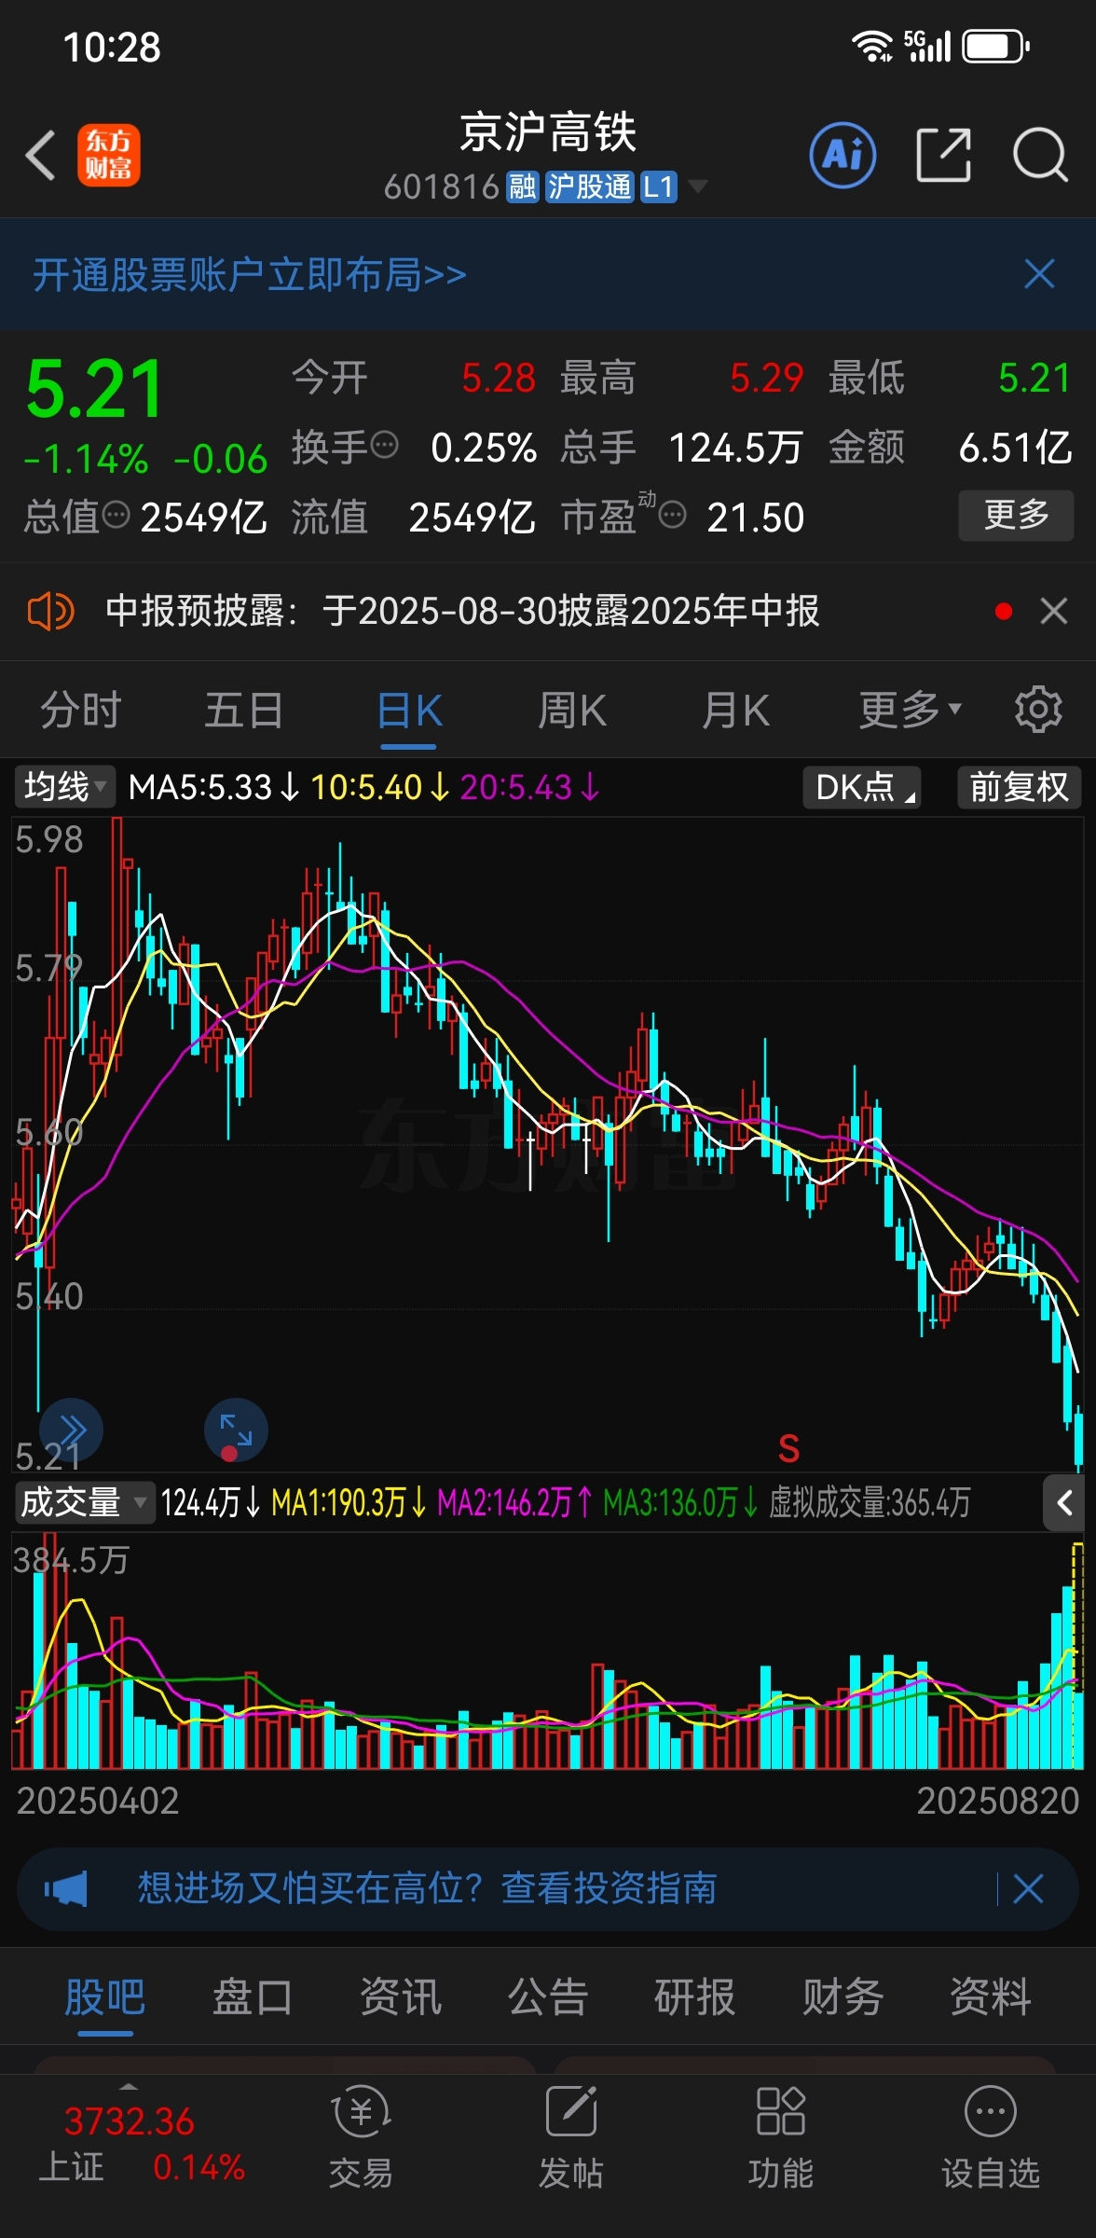This screenshot has height=2238, width=1096.
Task: Tap the end date 20250820 label
Action: click(998, 1801)
